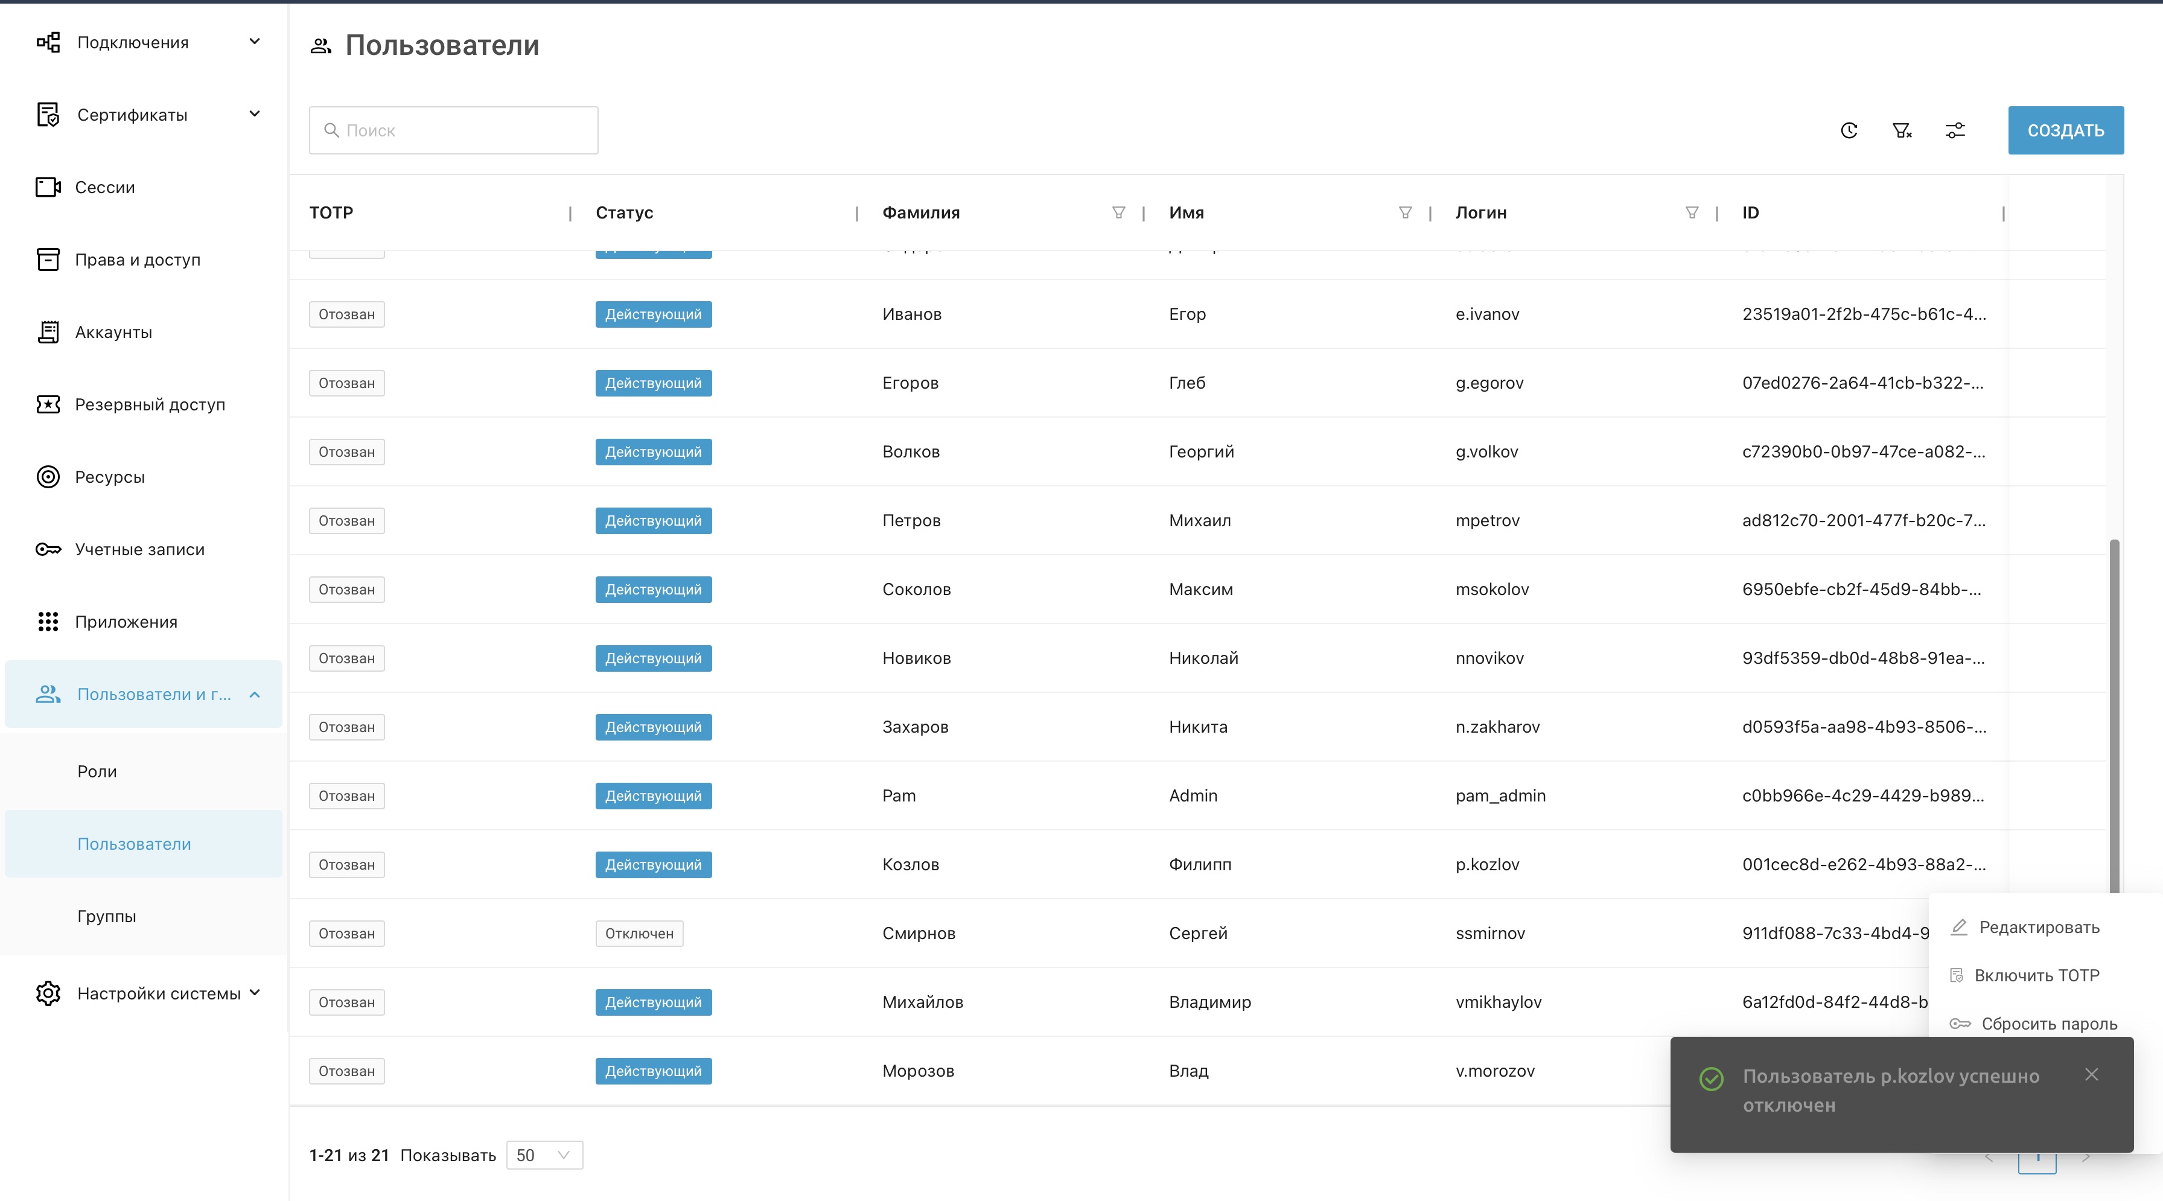Click the clear filters icon
Viewport: 2163px width, 1201px height.
coord(1902,130)
